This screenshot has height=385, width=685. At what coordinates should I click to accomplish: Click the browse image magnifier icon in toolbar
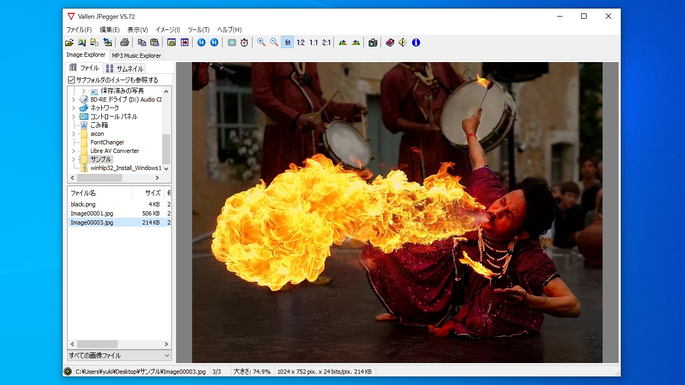click(82, 42)
